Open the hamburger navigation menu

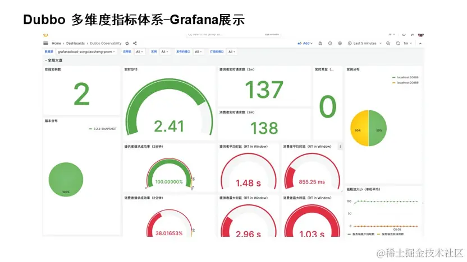pos(45,43)
